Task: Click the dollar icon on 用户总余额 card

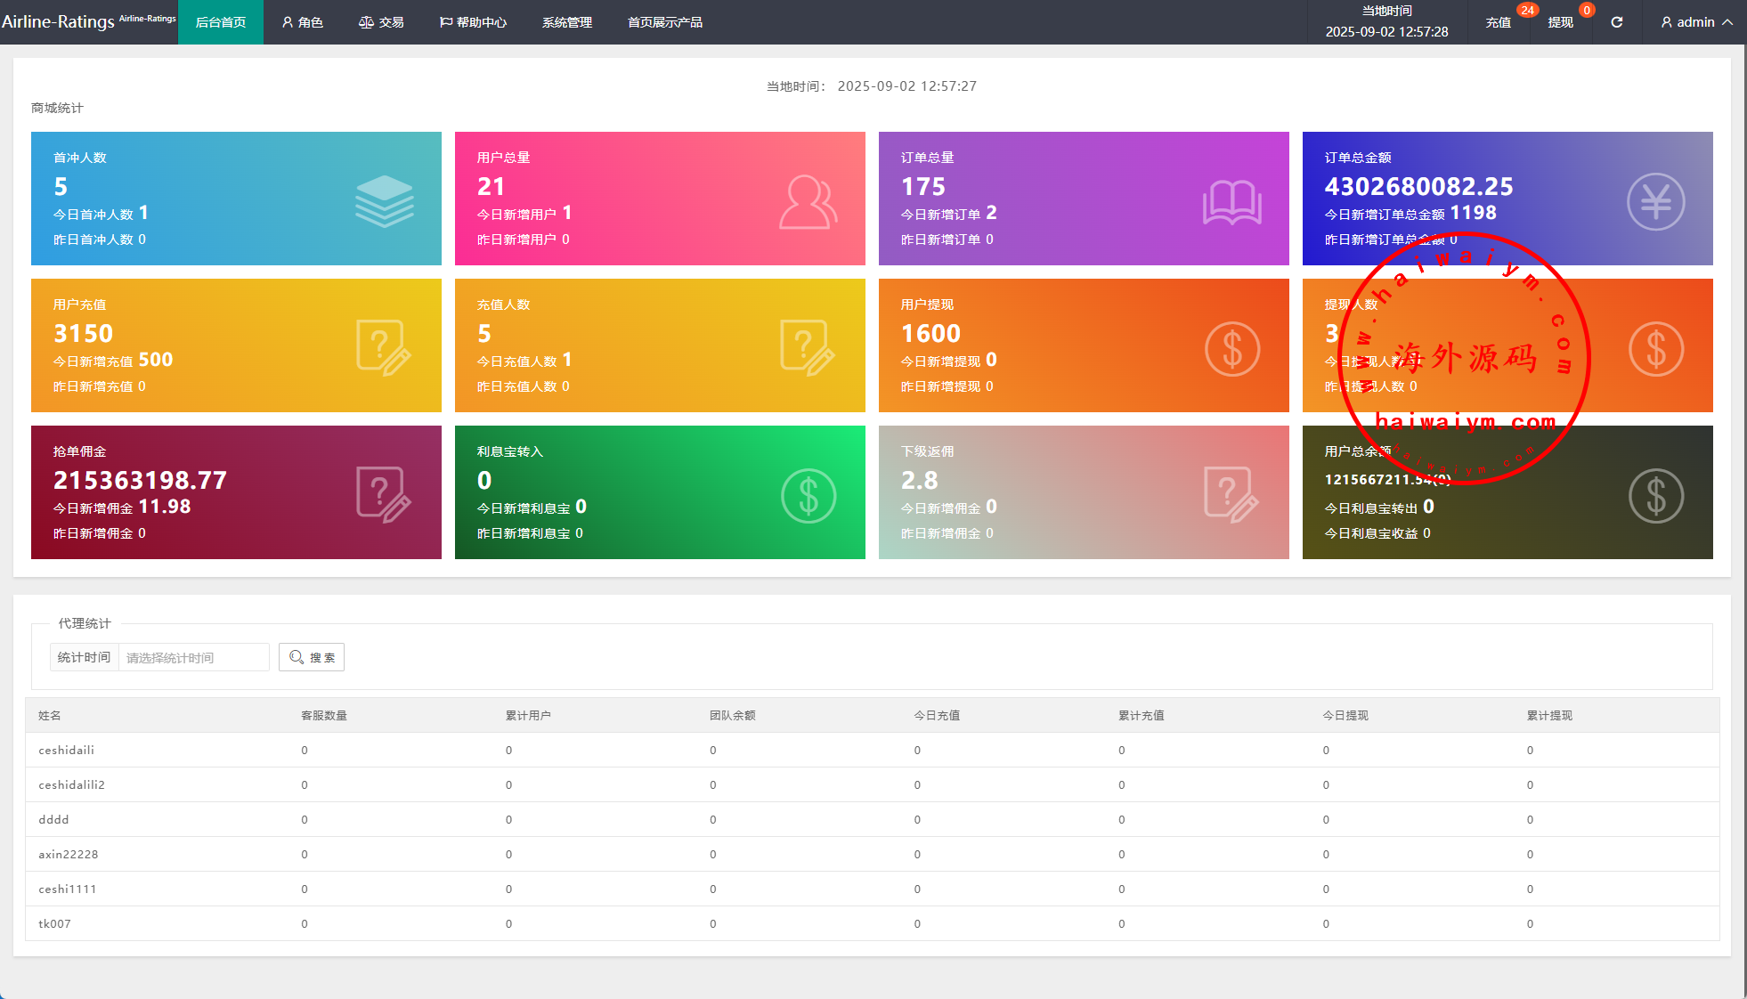Action: coord(1655,496)
